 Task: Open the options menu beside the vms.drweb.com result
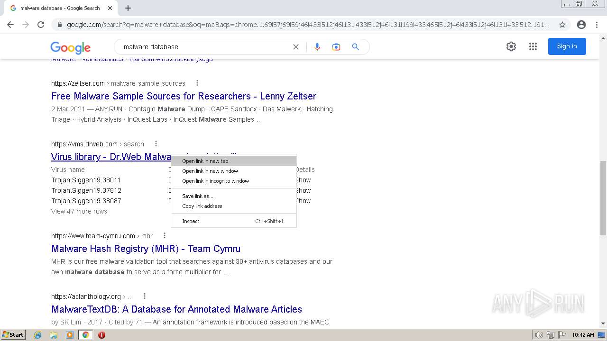click(x=156, y=144)
